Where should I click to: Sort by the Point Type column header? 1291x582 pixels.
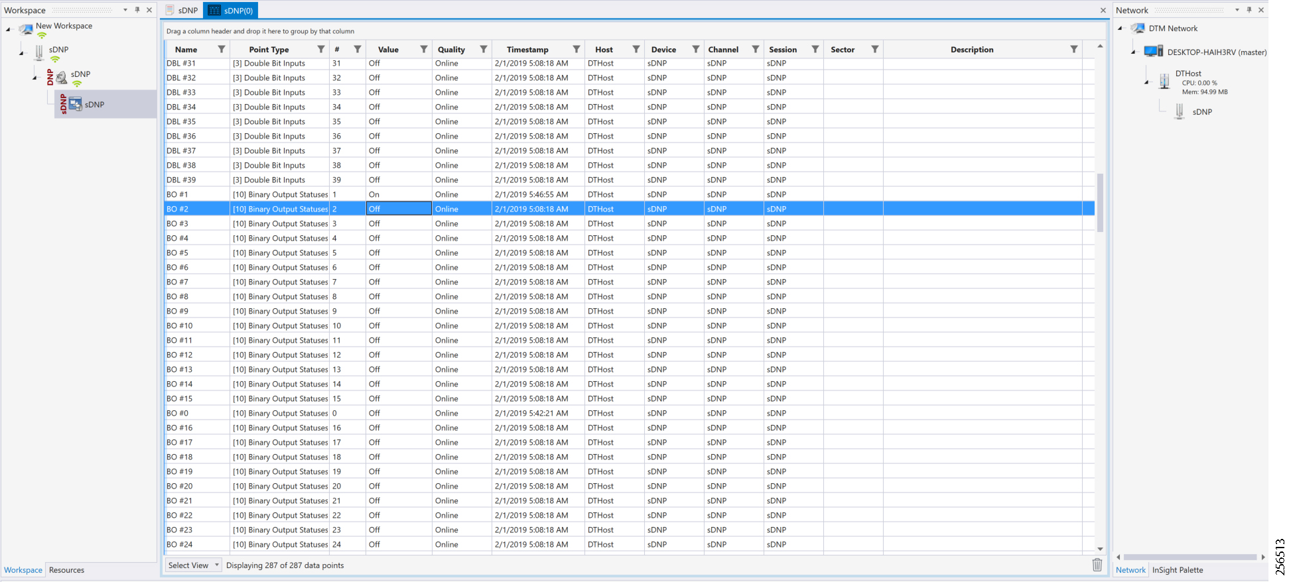269,50
